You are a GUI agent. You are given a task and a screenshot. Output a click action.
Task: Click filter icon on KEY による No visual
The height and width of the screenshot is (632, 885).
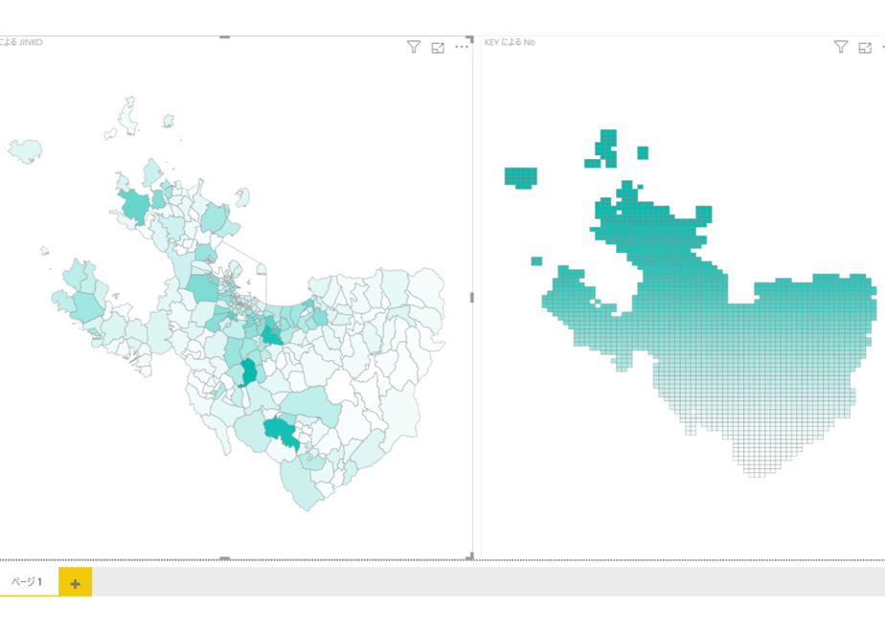[841, 47]
